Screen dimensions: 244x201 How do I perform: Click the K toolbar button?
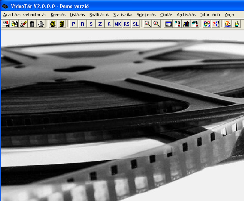109,24
